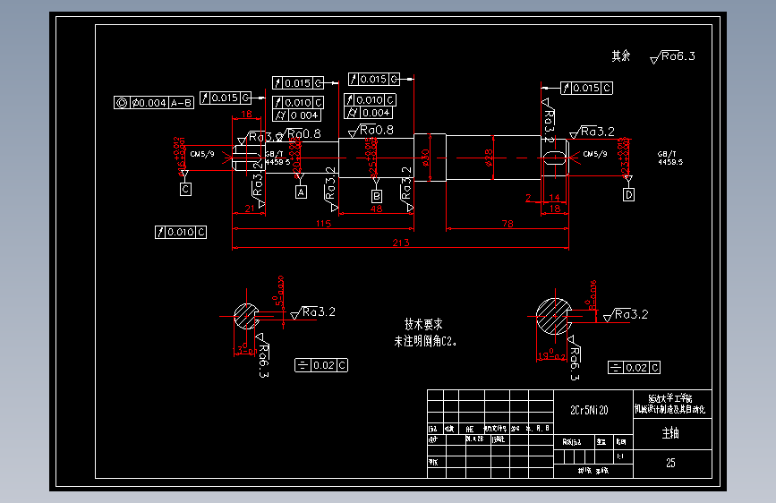776x503 pixels.
Task: Select datum label A box
Action: click(x=301, y=192)
